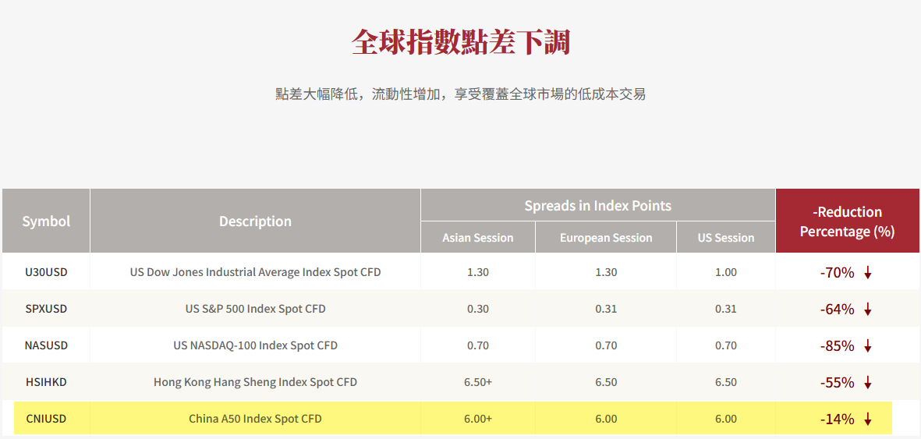The image size is (921, 439).
Task: Select the SPXUSD symbol cell
Action: click(46, 309)
